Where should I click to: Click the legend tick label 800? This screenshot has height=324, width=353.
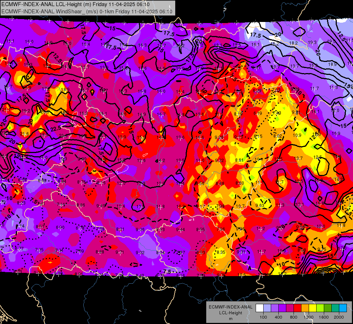[x=294, y=317]
